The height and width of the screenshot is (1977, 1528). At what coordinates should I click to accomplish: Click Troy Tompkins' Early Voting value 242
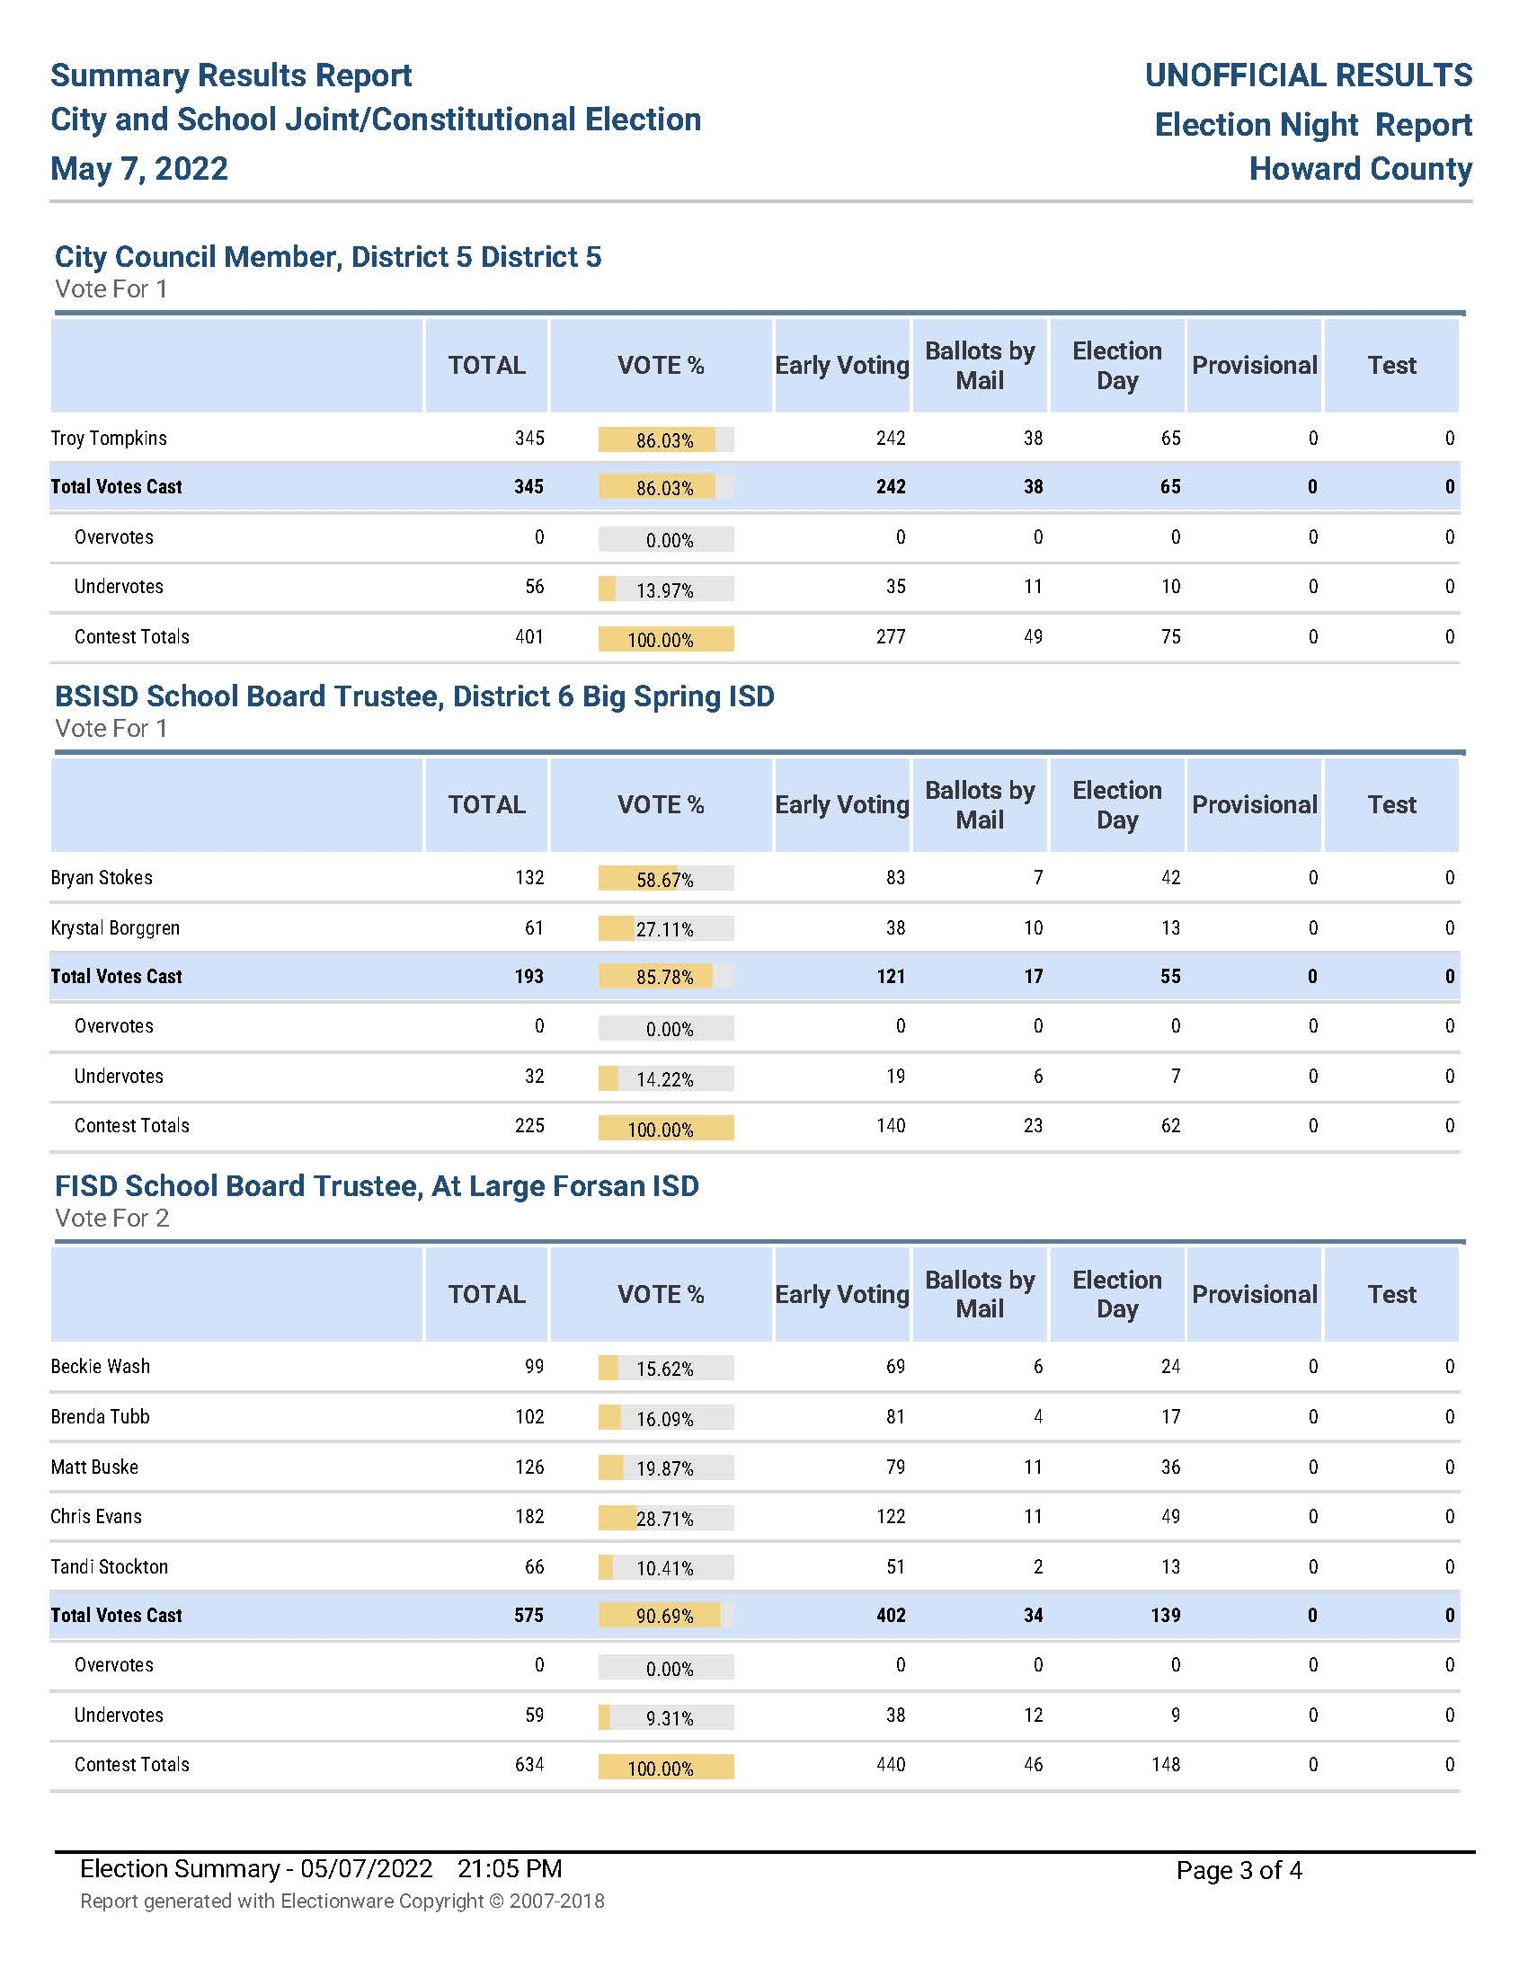891,439
